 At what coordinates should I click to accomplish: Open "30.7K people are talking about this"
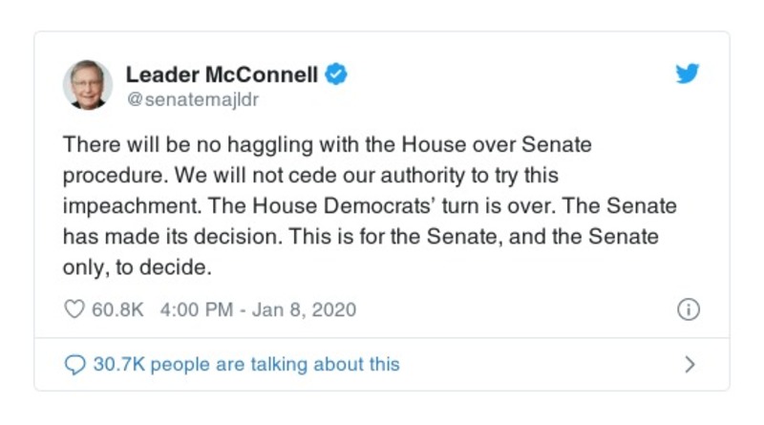click(x=245, y=364)
